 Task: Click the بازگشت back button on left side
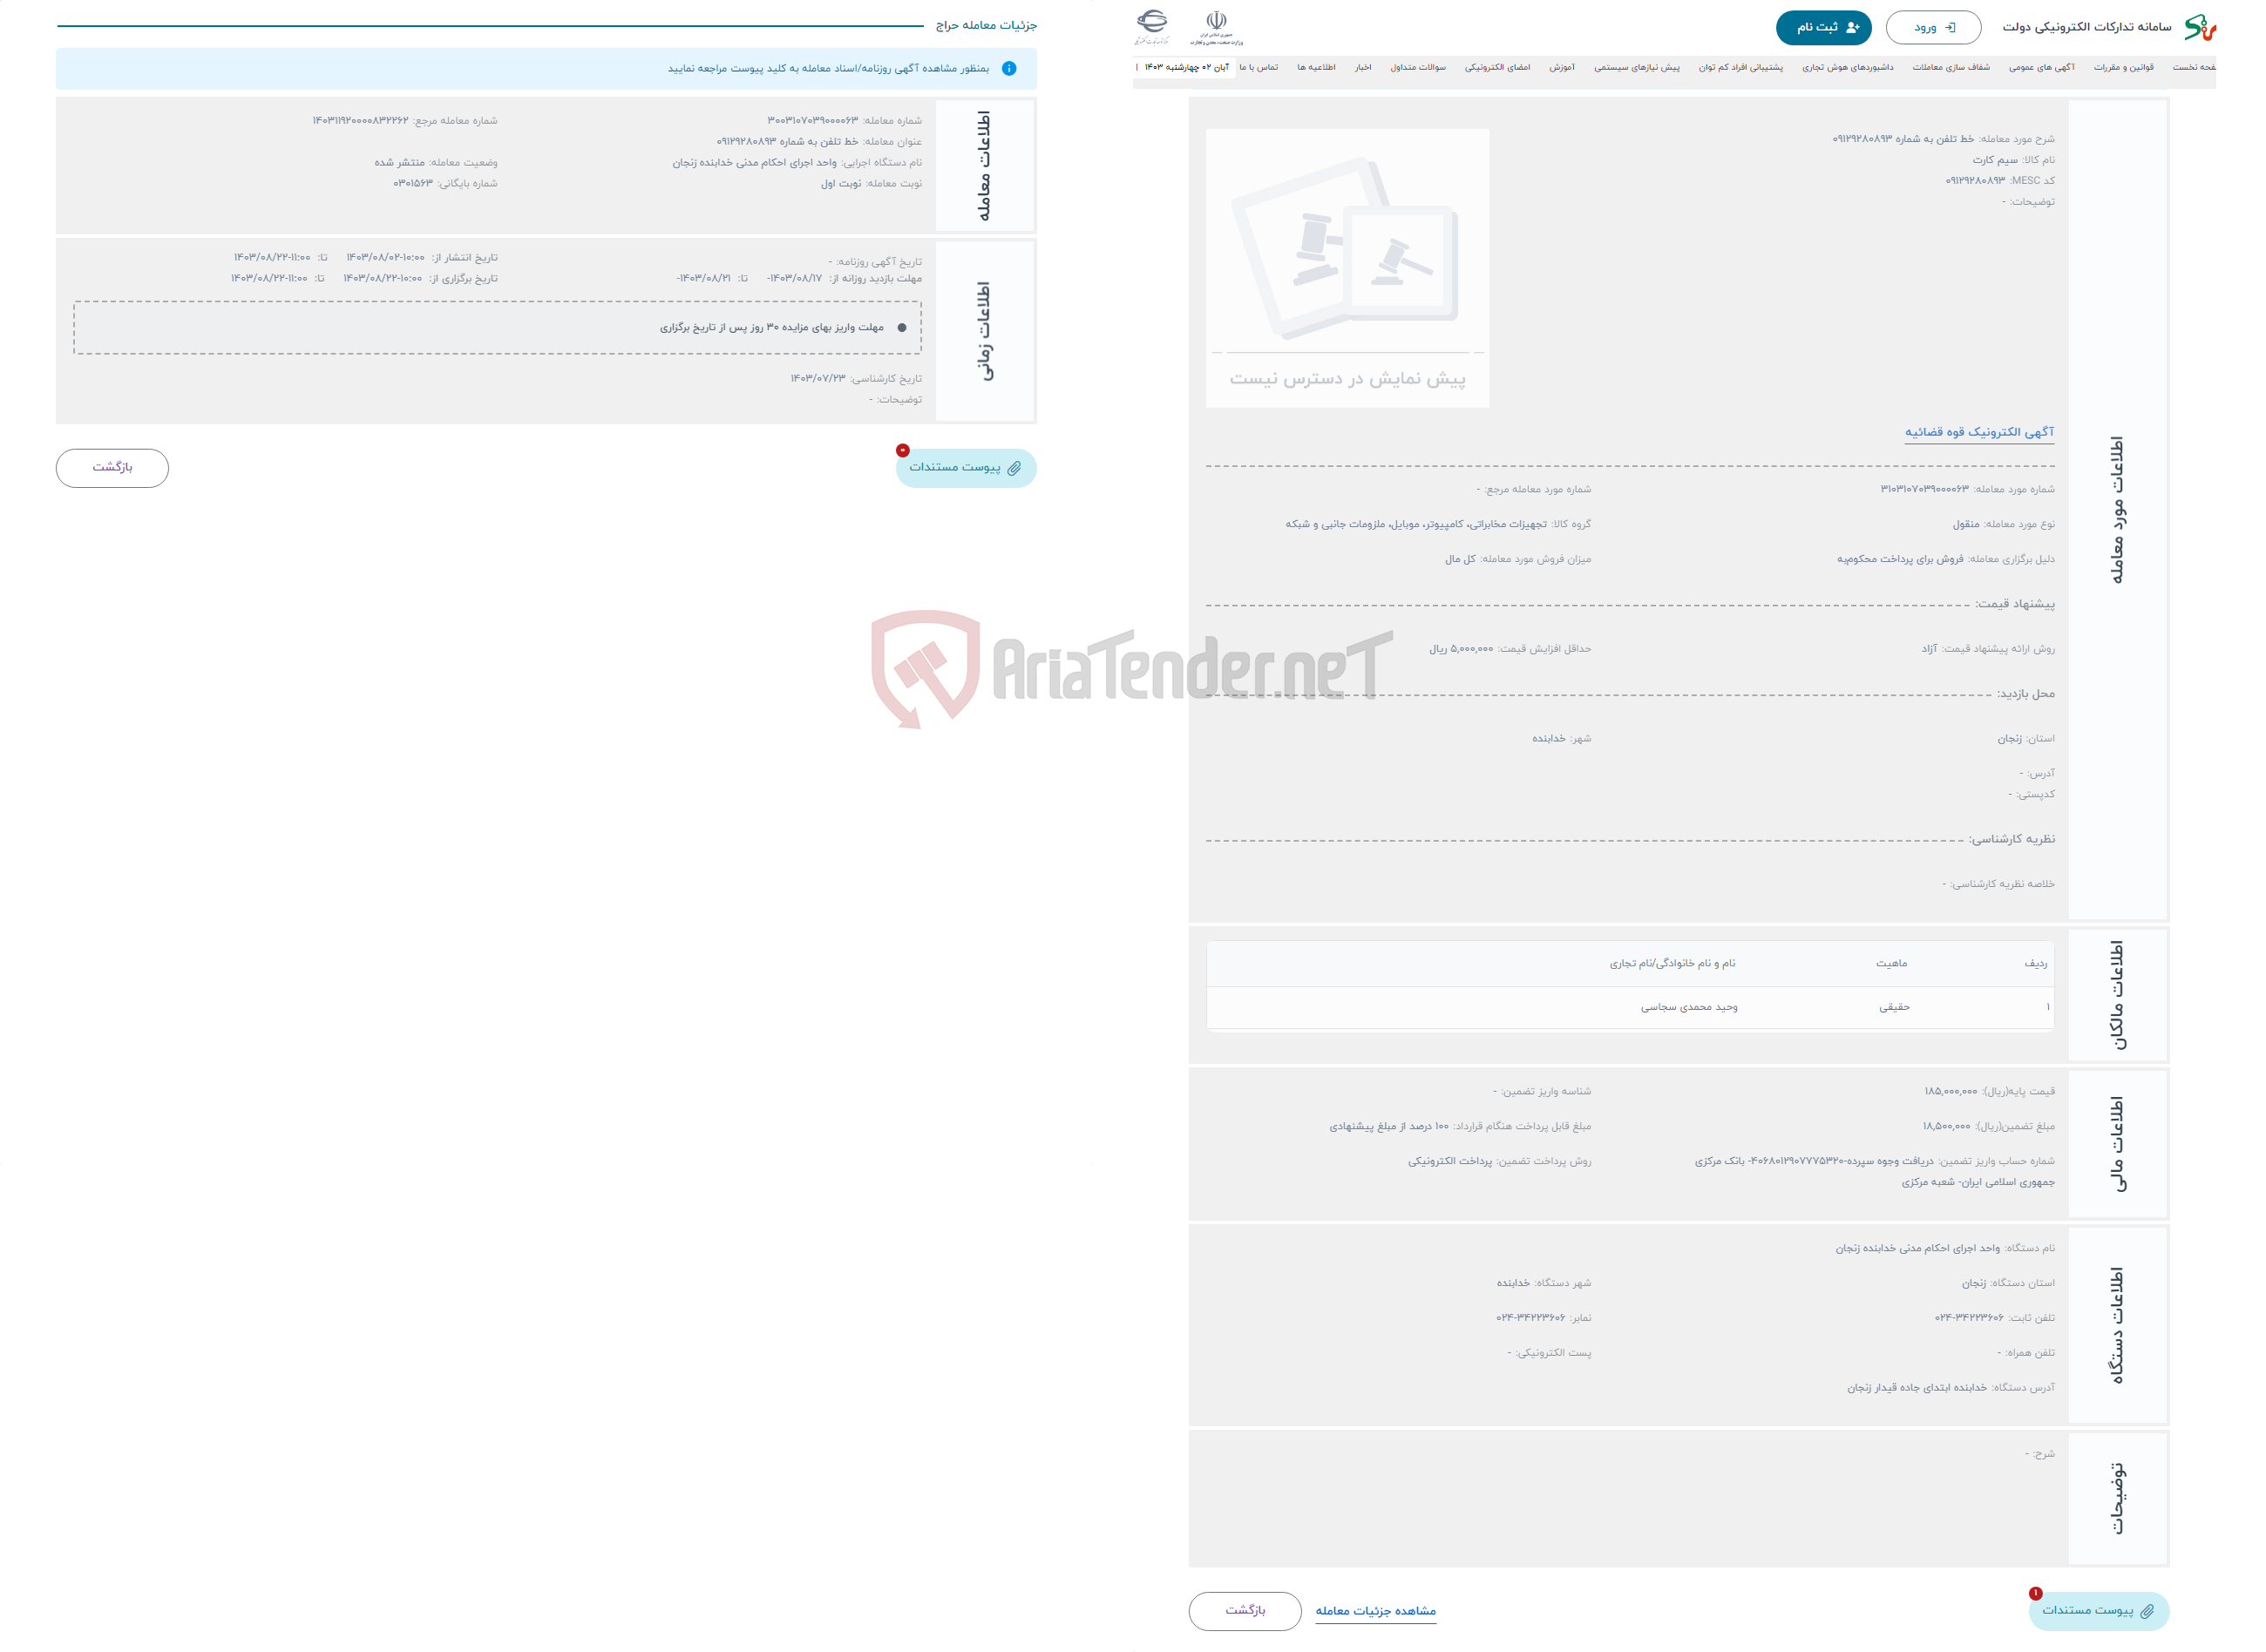click(112, 466)
